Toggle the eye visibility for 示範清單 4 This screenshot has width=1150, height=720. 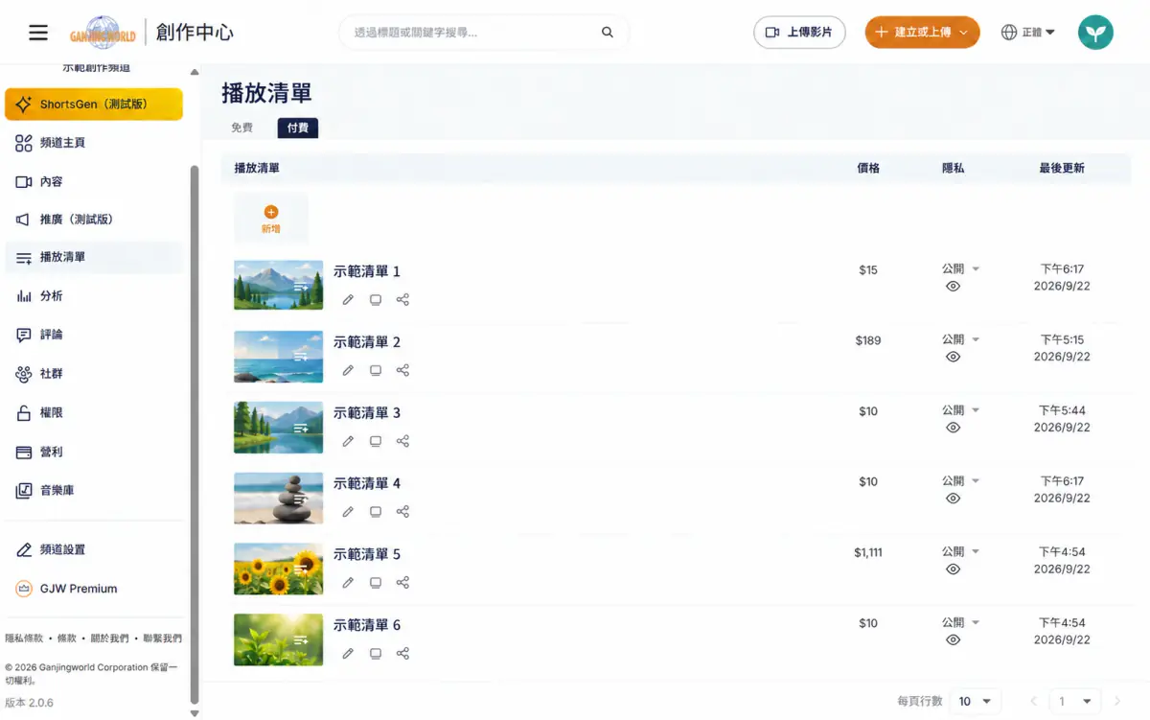(953, 499)
